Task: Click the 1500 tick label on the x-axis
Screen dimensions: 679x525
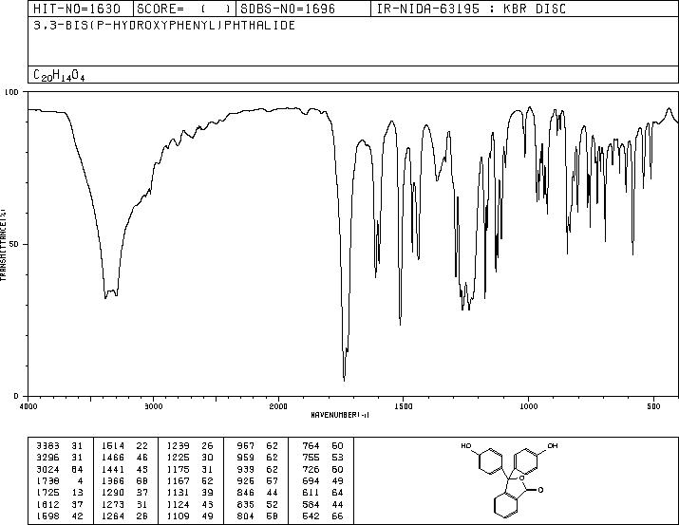Action: (x=404, y=406)
